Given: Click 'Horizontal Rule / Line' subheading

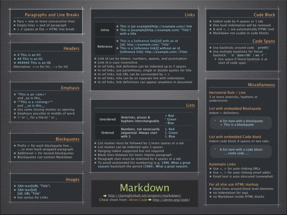Looking at the screenshot, I should (227, 93).
